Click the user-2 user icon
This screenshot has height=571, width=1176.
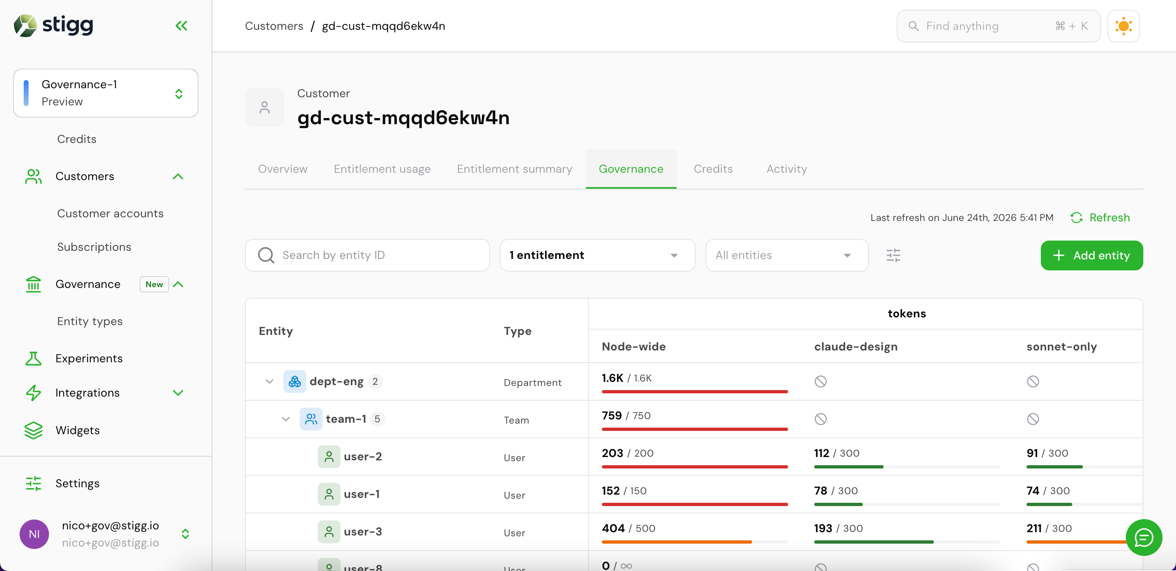coord(329,456)
